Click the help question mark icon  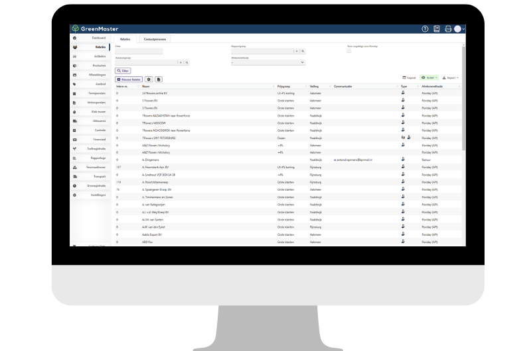click(425, 29)
